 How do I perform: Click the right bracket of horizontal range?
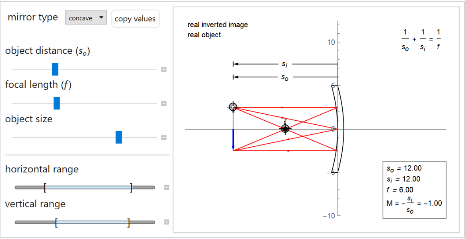pos(131,187)
